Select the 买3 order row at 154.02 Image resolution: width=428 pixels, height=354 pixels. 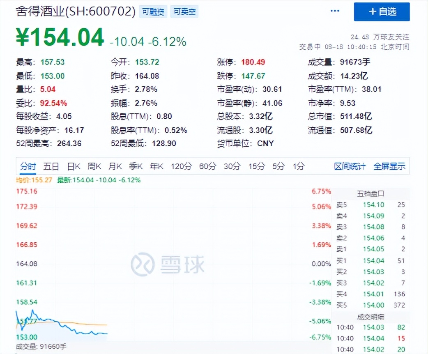coord(370,283)
